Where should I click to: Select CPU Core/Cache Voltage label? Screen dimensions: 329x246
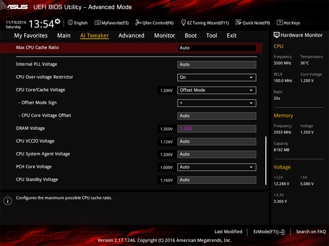pyautogui.click(x=41, y=90)
